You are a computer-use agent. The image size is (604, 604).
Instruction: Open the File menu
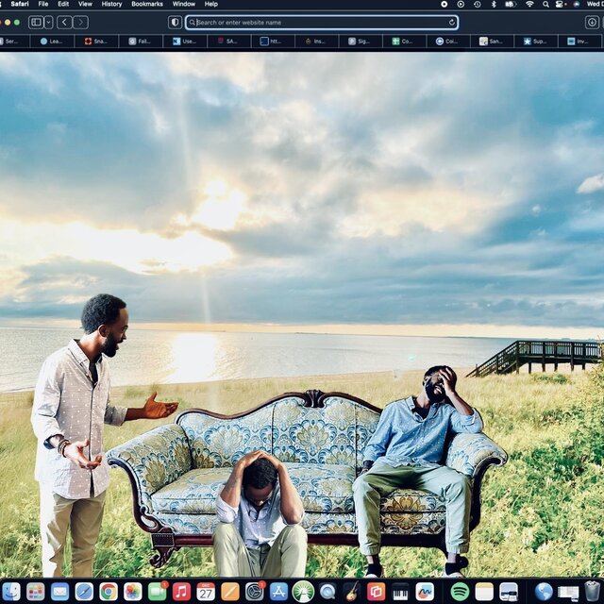coord(43,4)
